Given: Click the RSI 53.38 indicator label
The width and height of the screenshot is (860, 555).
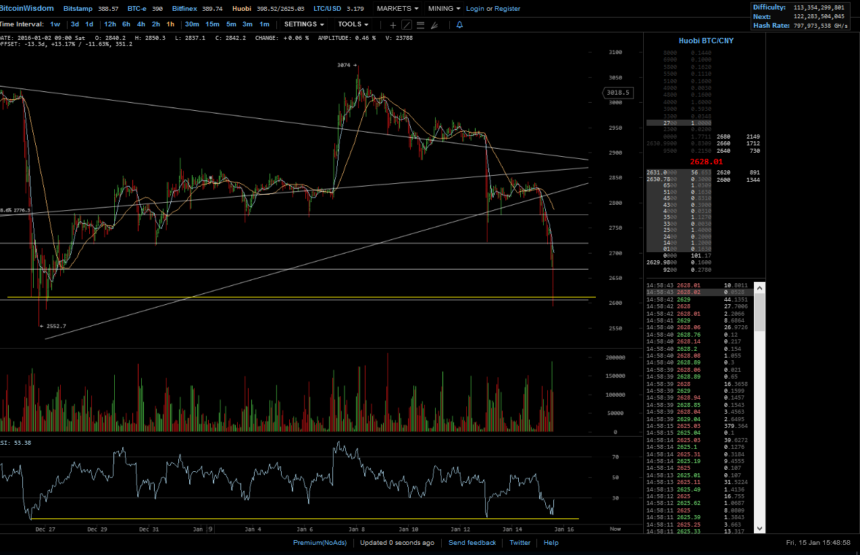Looking at the screenshot, I should point(16,443).
